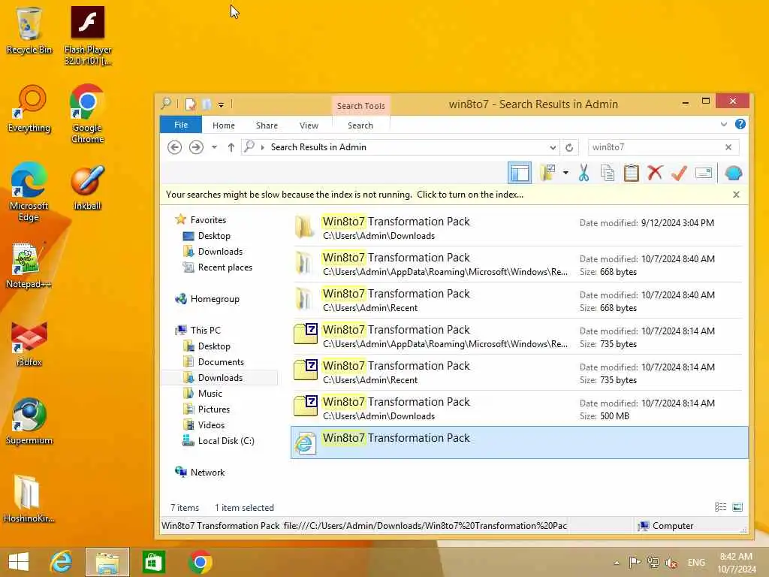The image size is (769, 577).
Task: Click the New folder icon in title bar
Action: [207, 104]
